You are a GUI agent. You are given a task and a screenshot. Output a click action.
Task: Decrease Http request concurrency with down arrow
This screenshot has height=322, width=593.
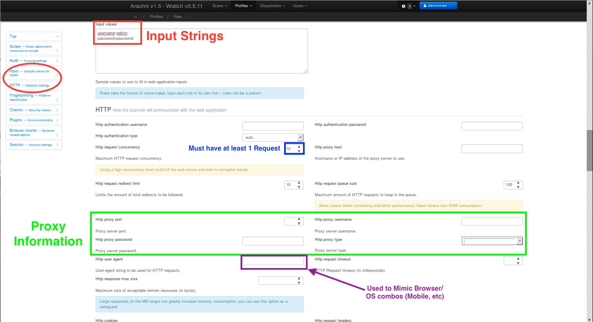tap(299, 151)
